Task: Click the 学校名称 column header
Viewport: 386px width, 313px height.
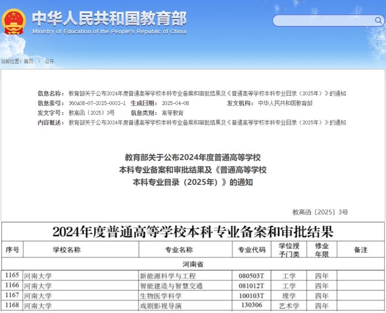Action: 67,250
